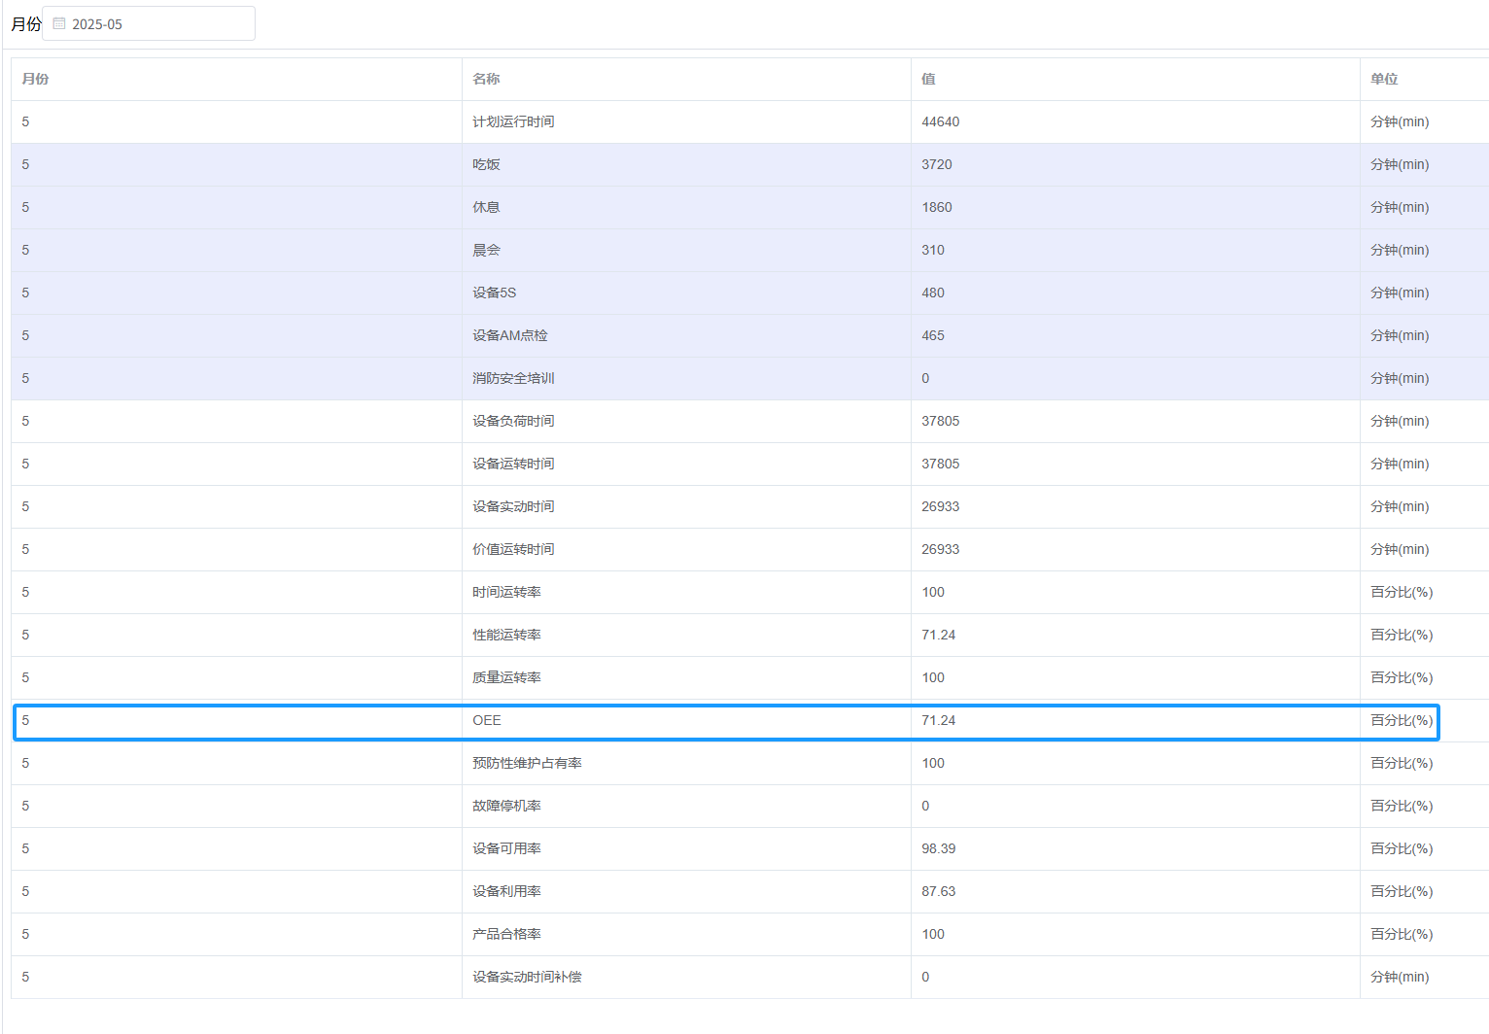Select the 设备5S name cell
Screen dimensions: 1489x1034
pos(494,293)
